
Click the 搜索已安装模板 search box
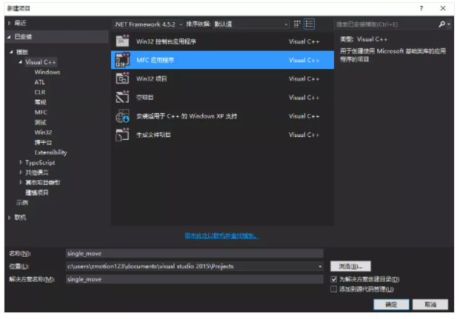(386, 24)
